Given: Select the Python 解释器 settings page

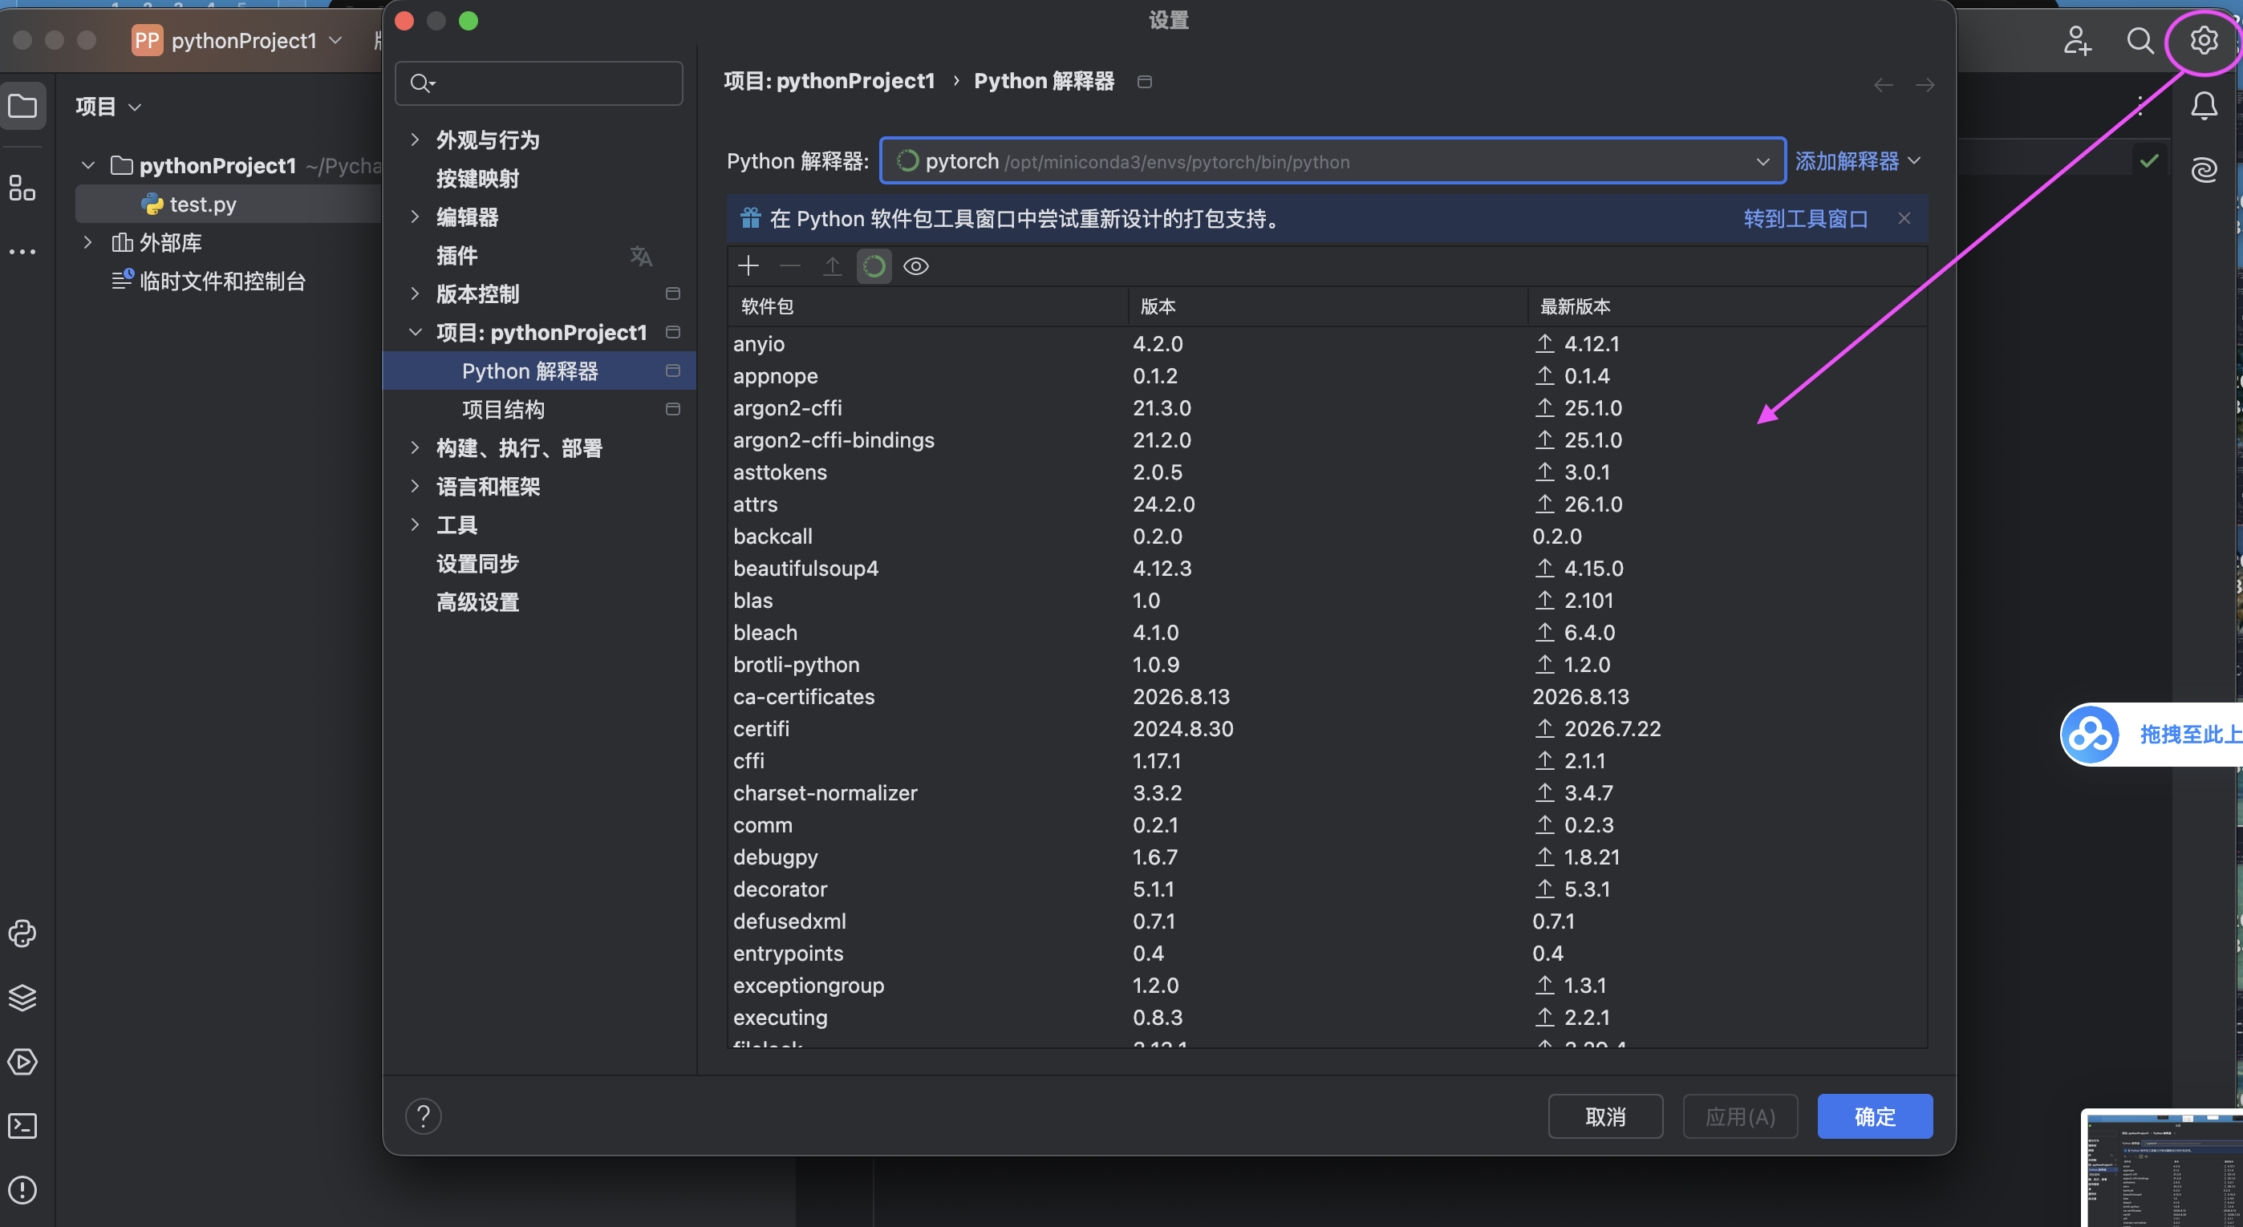Looking at the screenshot, I should (x=539, y=371).
